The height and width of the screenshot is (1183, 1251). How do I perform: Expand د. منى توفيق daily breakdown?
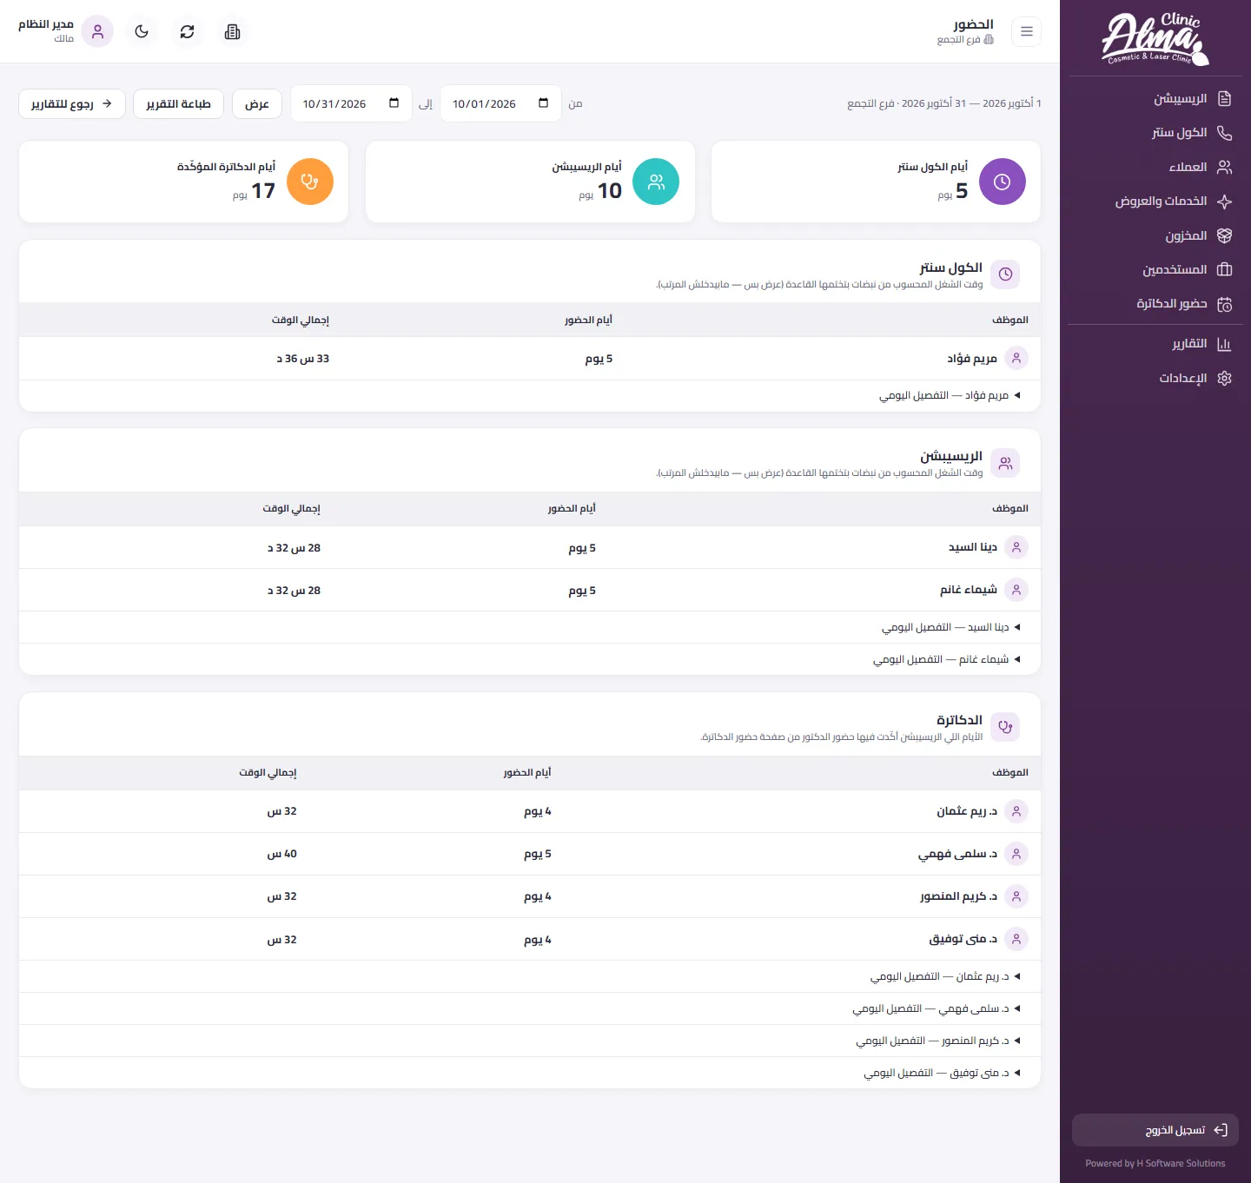tap(530, 1073)
